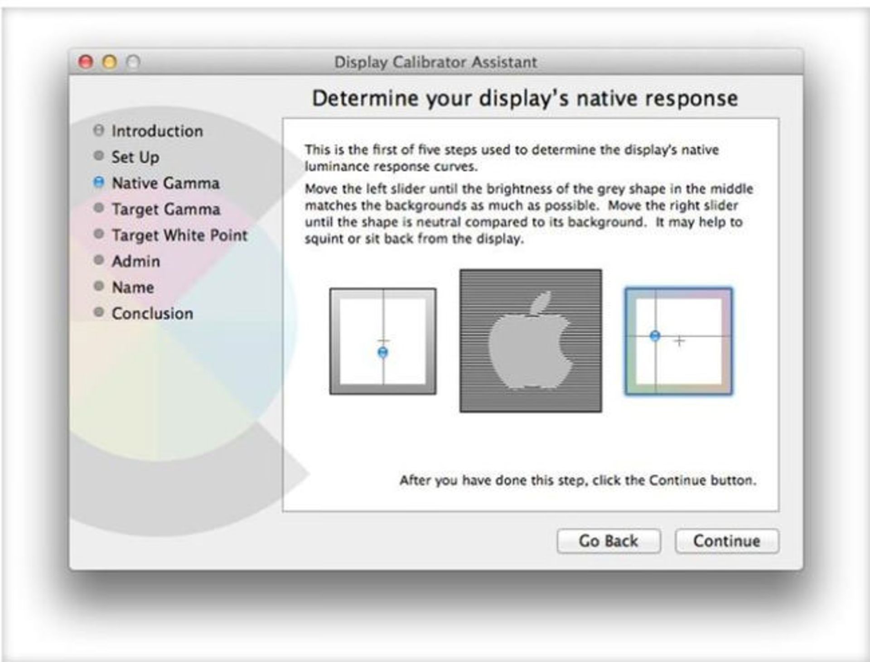Select the Target Gamma step

pos(157,209)
